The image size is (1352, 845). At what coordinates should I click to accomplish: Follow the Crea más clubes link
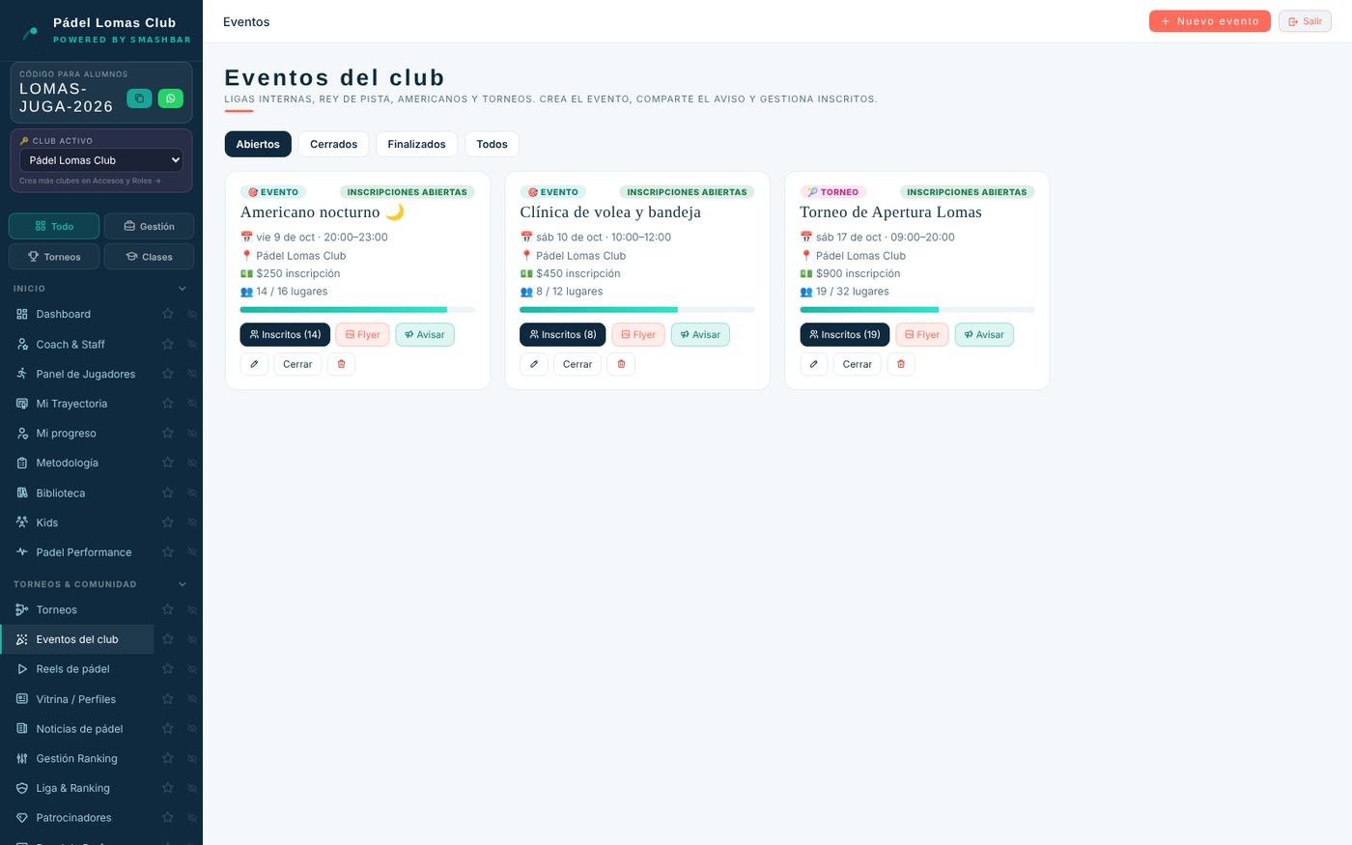[90, 181]
